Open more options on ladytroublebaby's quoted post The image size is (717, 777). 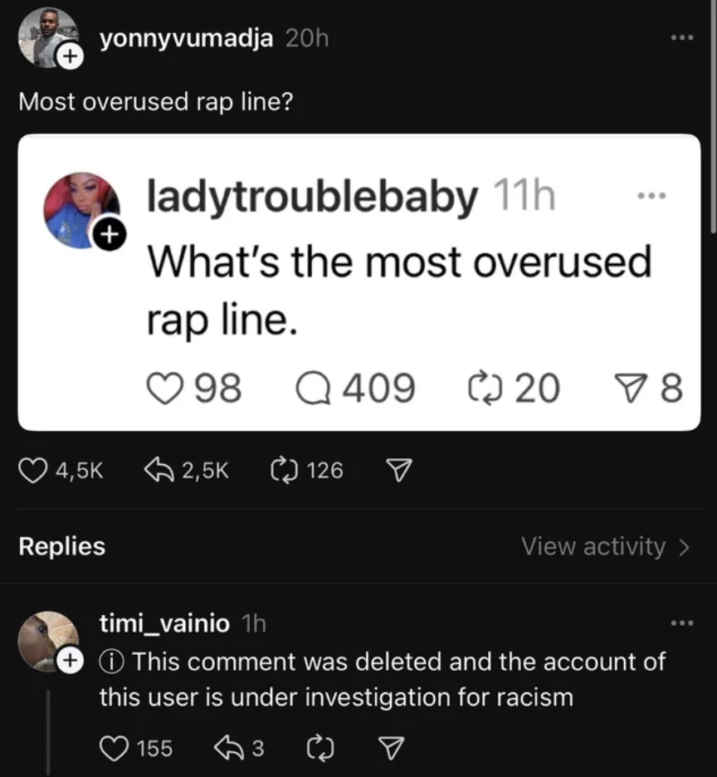[652, 196]
